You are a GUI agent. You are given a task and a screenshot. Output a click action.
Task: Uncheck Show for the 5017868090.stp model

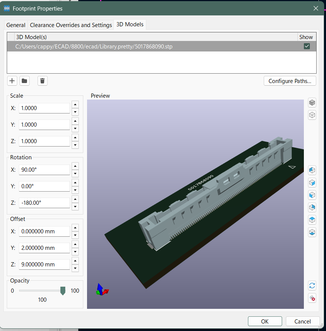tap(307, 46)
